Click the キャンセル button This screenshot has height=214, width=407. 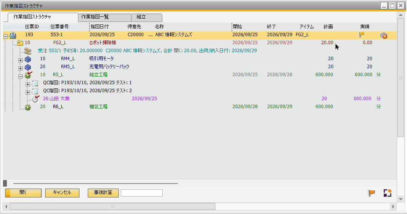(62, 193)
